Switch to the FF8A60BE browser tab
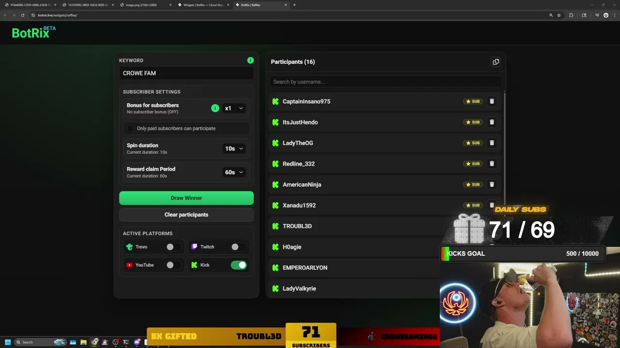This screenshot has width=620, height=348. point(31,5)
